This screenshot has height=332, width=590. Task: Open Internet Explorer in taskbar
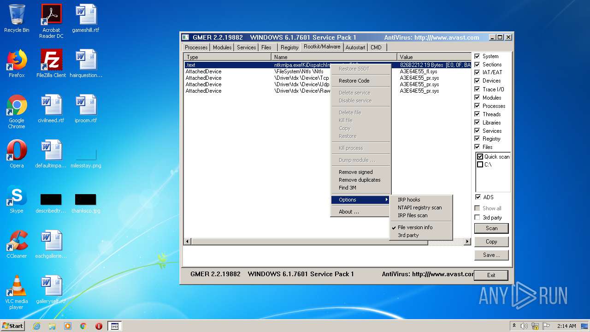click(x=36, y=326)
